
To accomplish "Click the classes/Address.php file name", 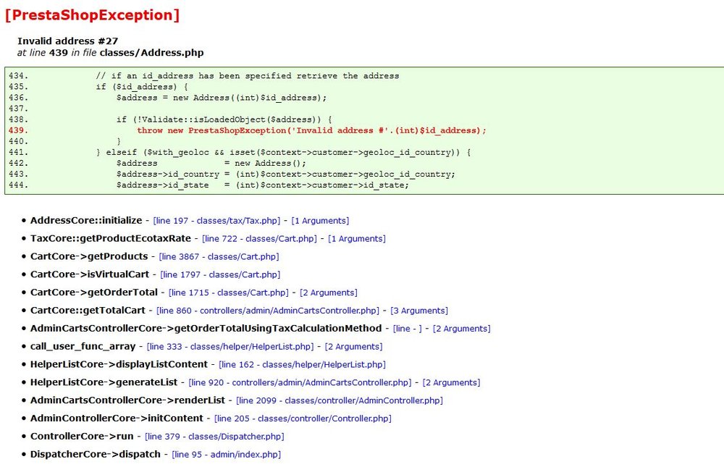I will 151,53.
